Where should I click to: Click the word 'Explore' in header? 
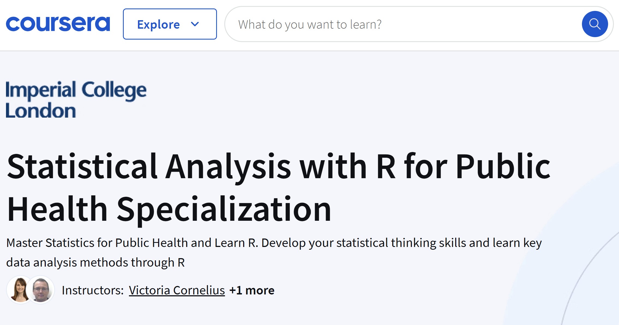click(x=158, y=25)
